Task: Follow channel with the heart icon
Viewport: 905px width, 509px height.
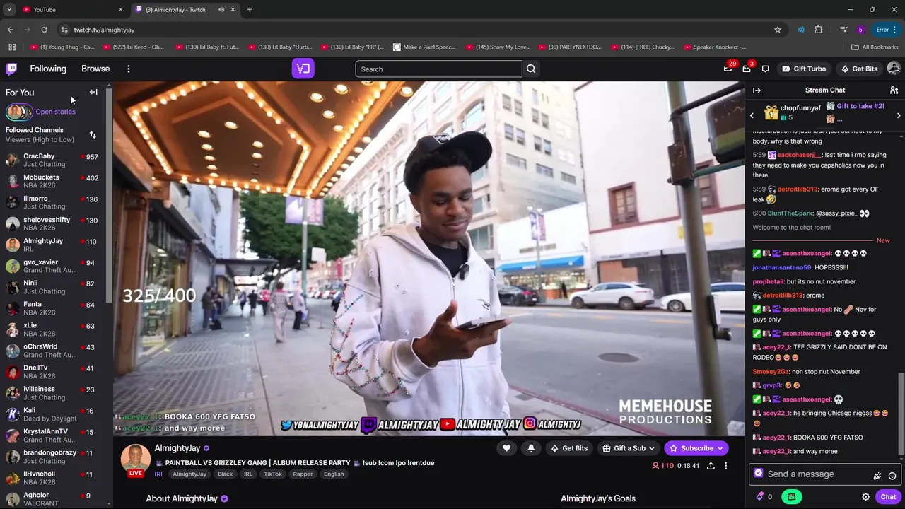Action: [506, 448]
